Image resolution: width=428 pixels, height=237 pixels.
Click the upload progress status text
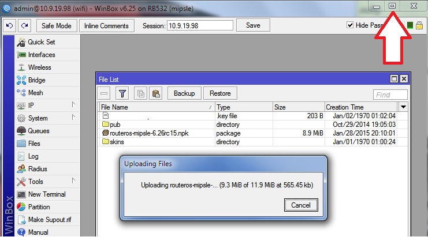[x=227, y=185]
